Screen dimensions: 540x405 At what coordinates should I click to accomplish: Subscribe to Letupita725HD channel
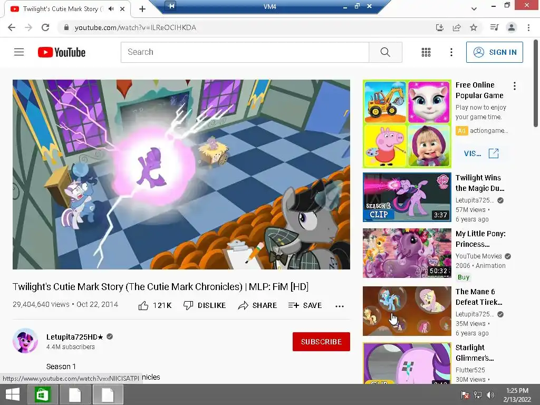click(321, 342)
